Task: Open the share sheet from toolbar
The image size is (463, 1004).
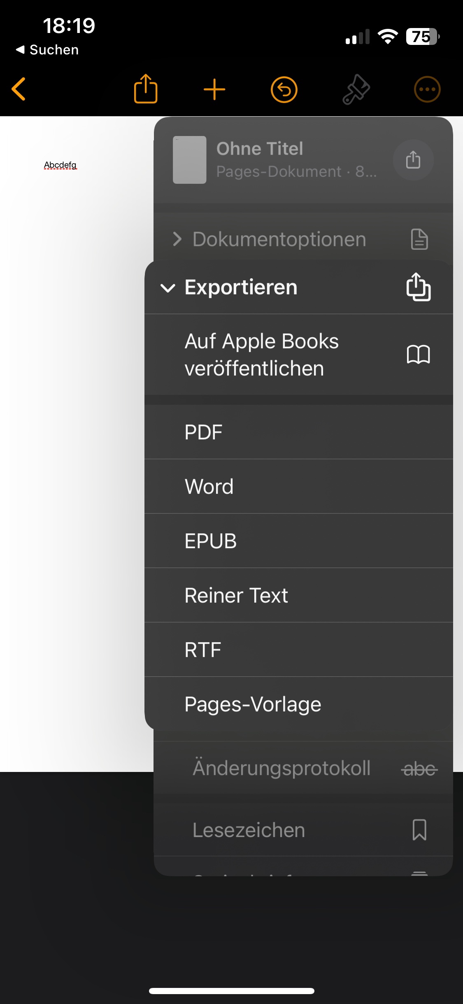Action: (146, 89)
